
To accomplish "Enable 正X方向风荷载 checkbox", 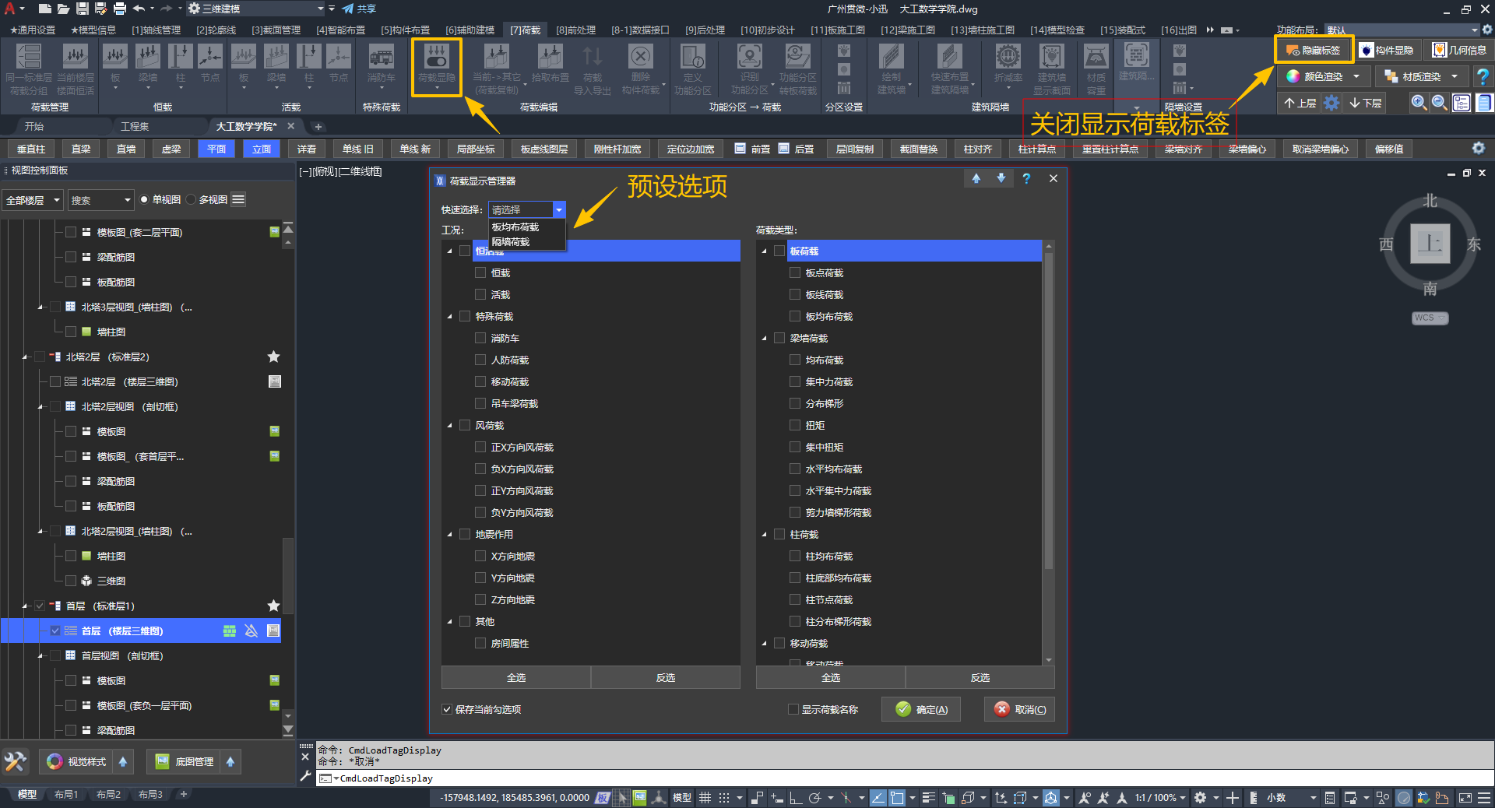I will point(480,447).
